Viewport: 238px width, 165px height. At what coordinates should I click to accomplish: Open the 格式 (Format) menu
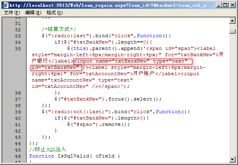tap(54, 13)
